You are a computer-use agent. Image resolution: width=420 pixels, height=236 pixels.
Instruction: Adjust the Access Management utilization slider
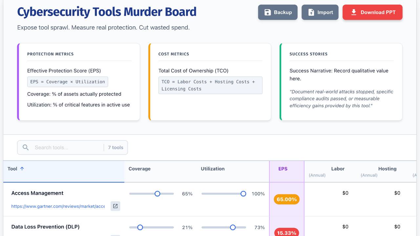224,194
